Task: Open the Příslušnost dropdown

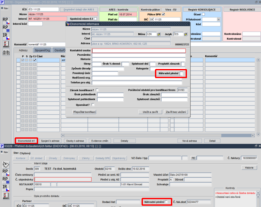Action: click(219, 20)
